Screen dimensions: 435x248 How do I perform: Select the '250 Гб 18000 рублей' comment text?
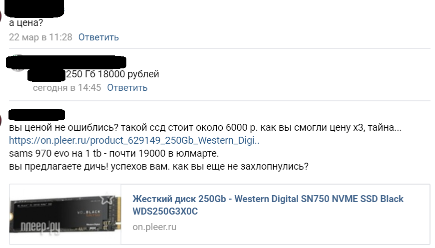[112, 74]
